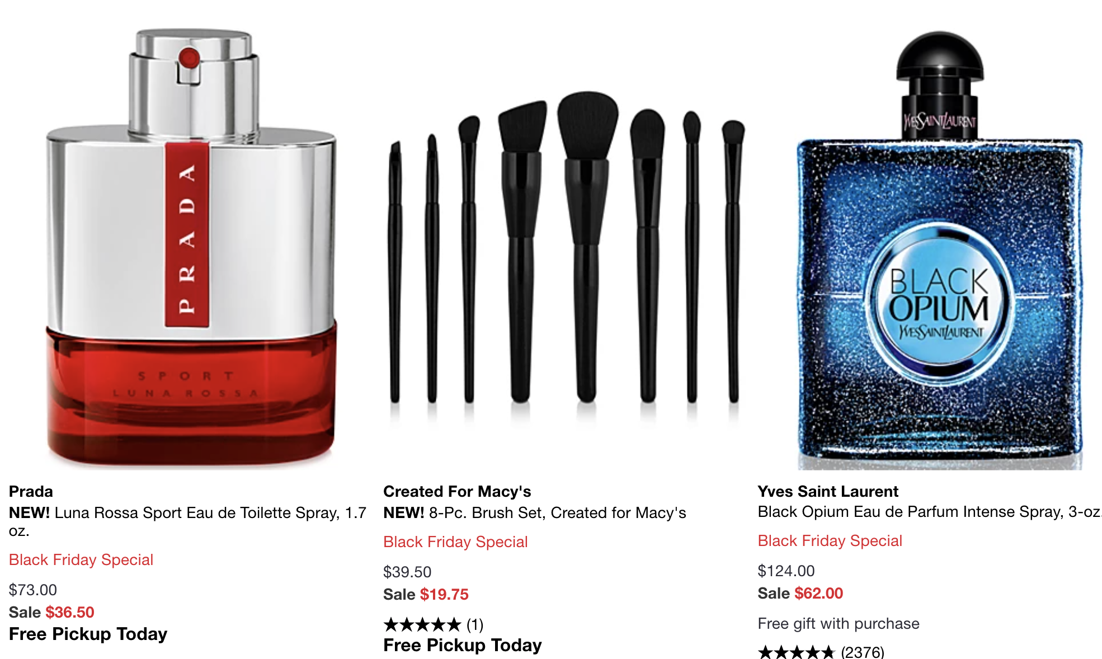This screenshot has width=1102, height=659.
Task: Click Black Friday Special under Prada
Action: (x=81, y=559)
